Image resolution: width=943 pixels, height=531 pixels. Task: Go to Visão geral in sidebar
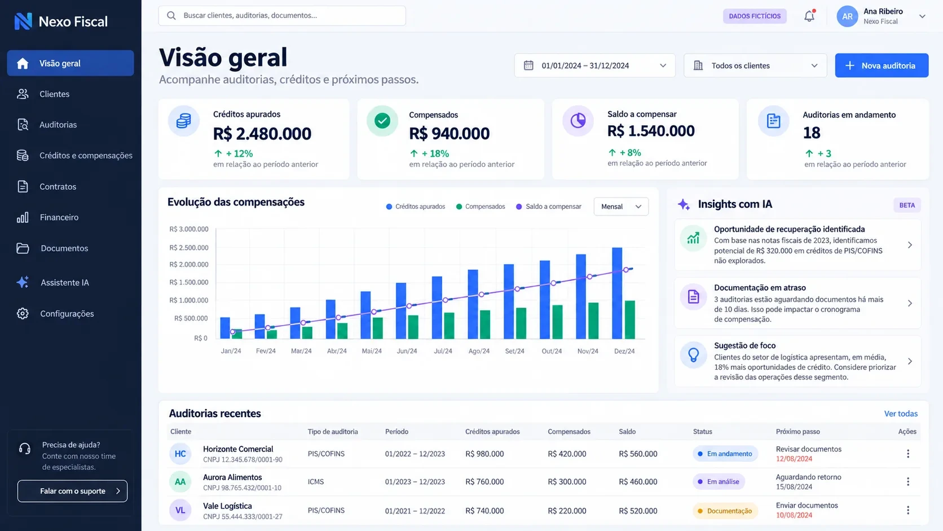70,63
